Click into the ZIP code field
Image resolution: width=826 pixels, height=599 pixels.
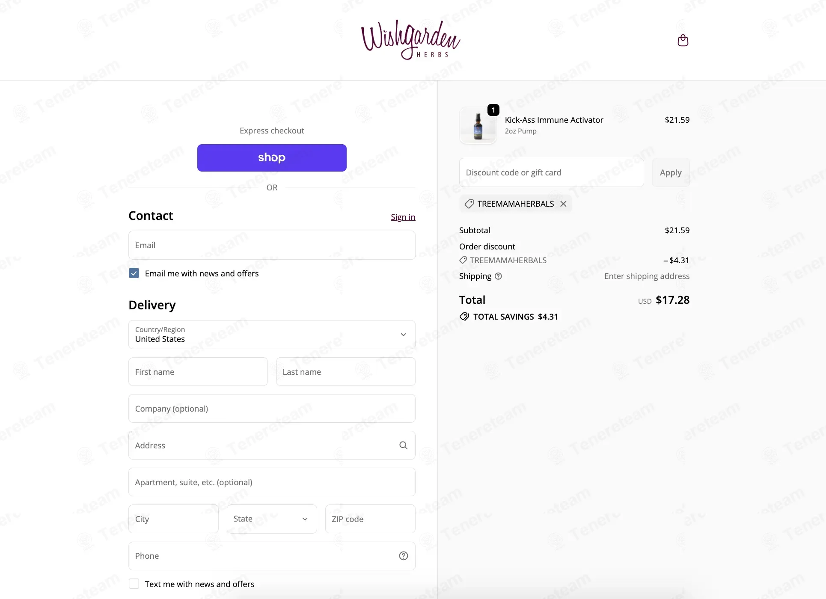(370, 519)
